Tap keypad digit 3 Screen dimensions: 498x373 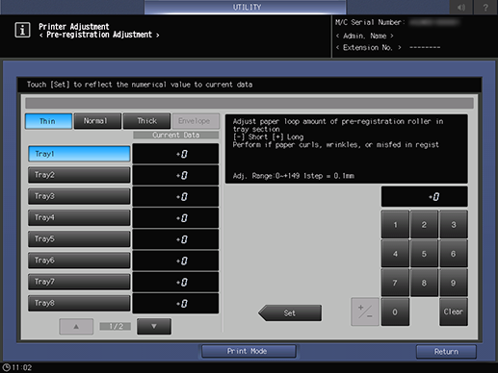click(x=454, y=225)
